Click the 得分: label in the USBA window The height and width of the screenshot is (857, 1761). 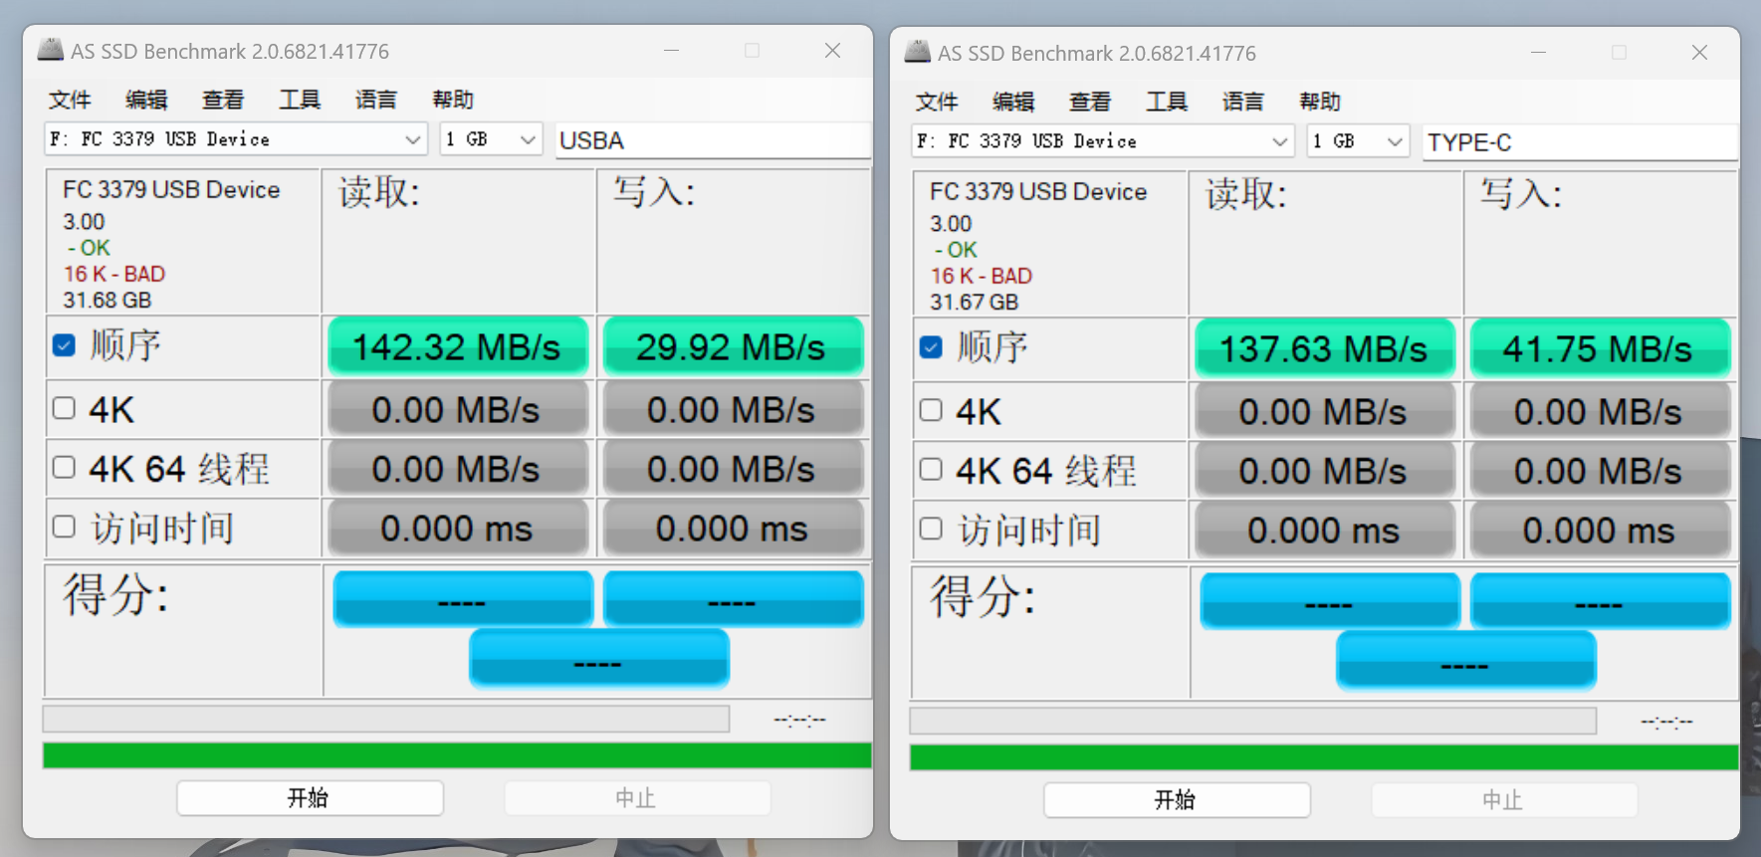pos(115,594)
